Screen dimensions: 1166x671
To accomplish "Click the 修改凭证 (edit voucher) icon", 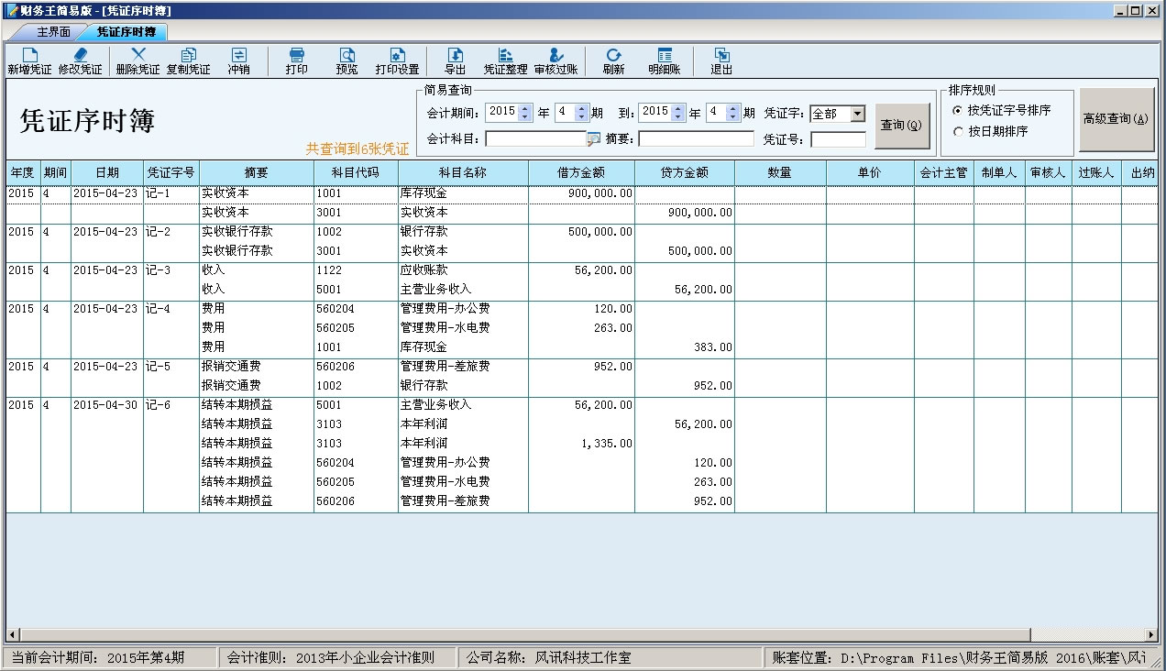I will [80, 61].
